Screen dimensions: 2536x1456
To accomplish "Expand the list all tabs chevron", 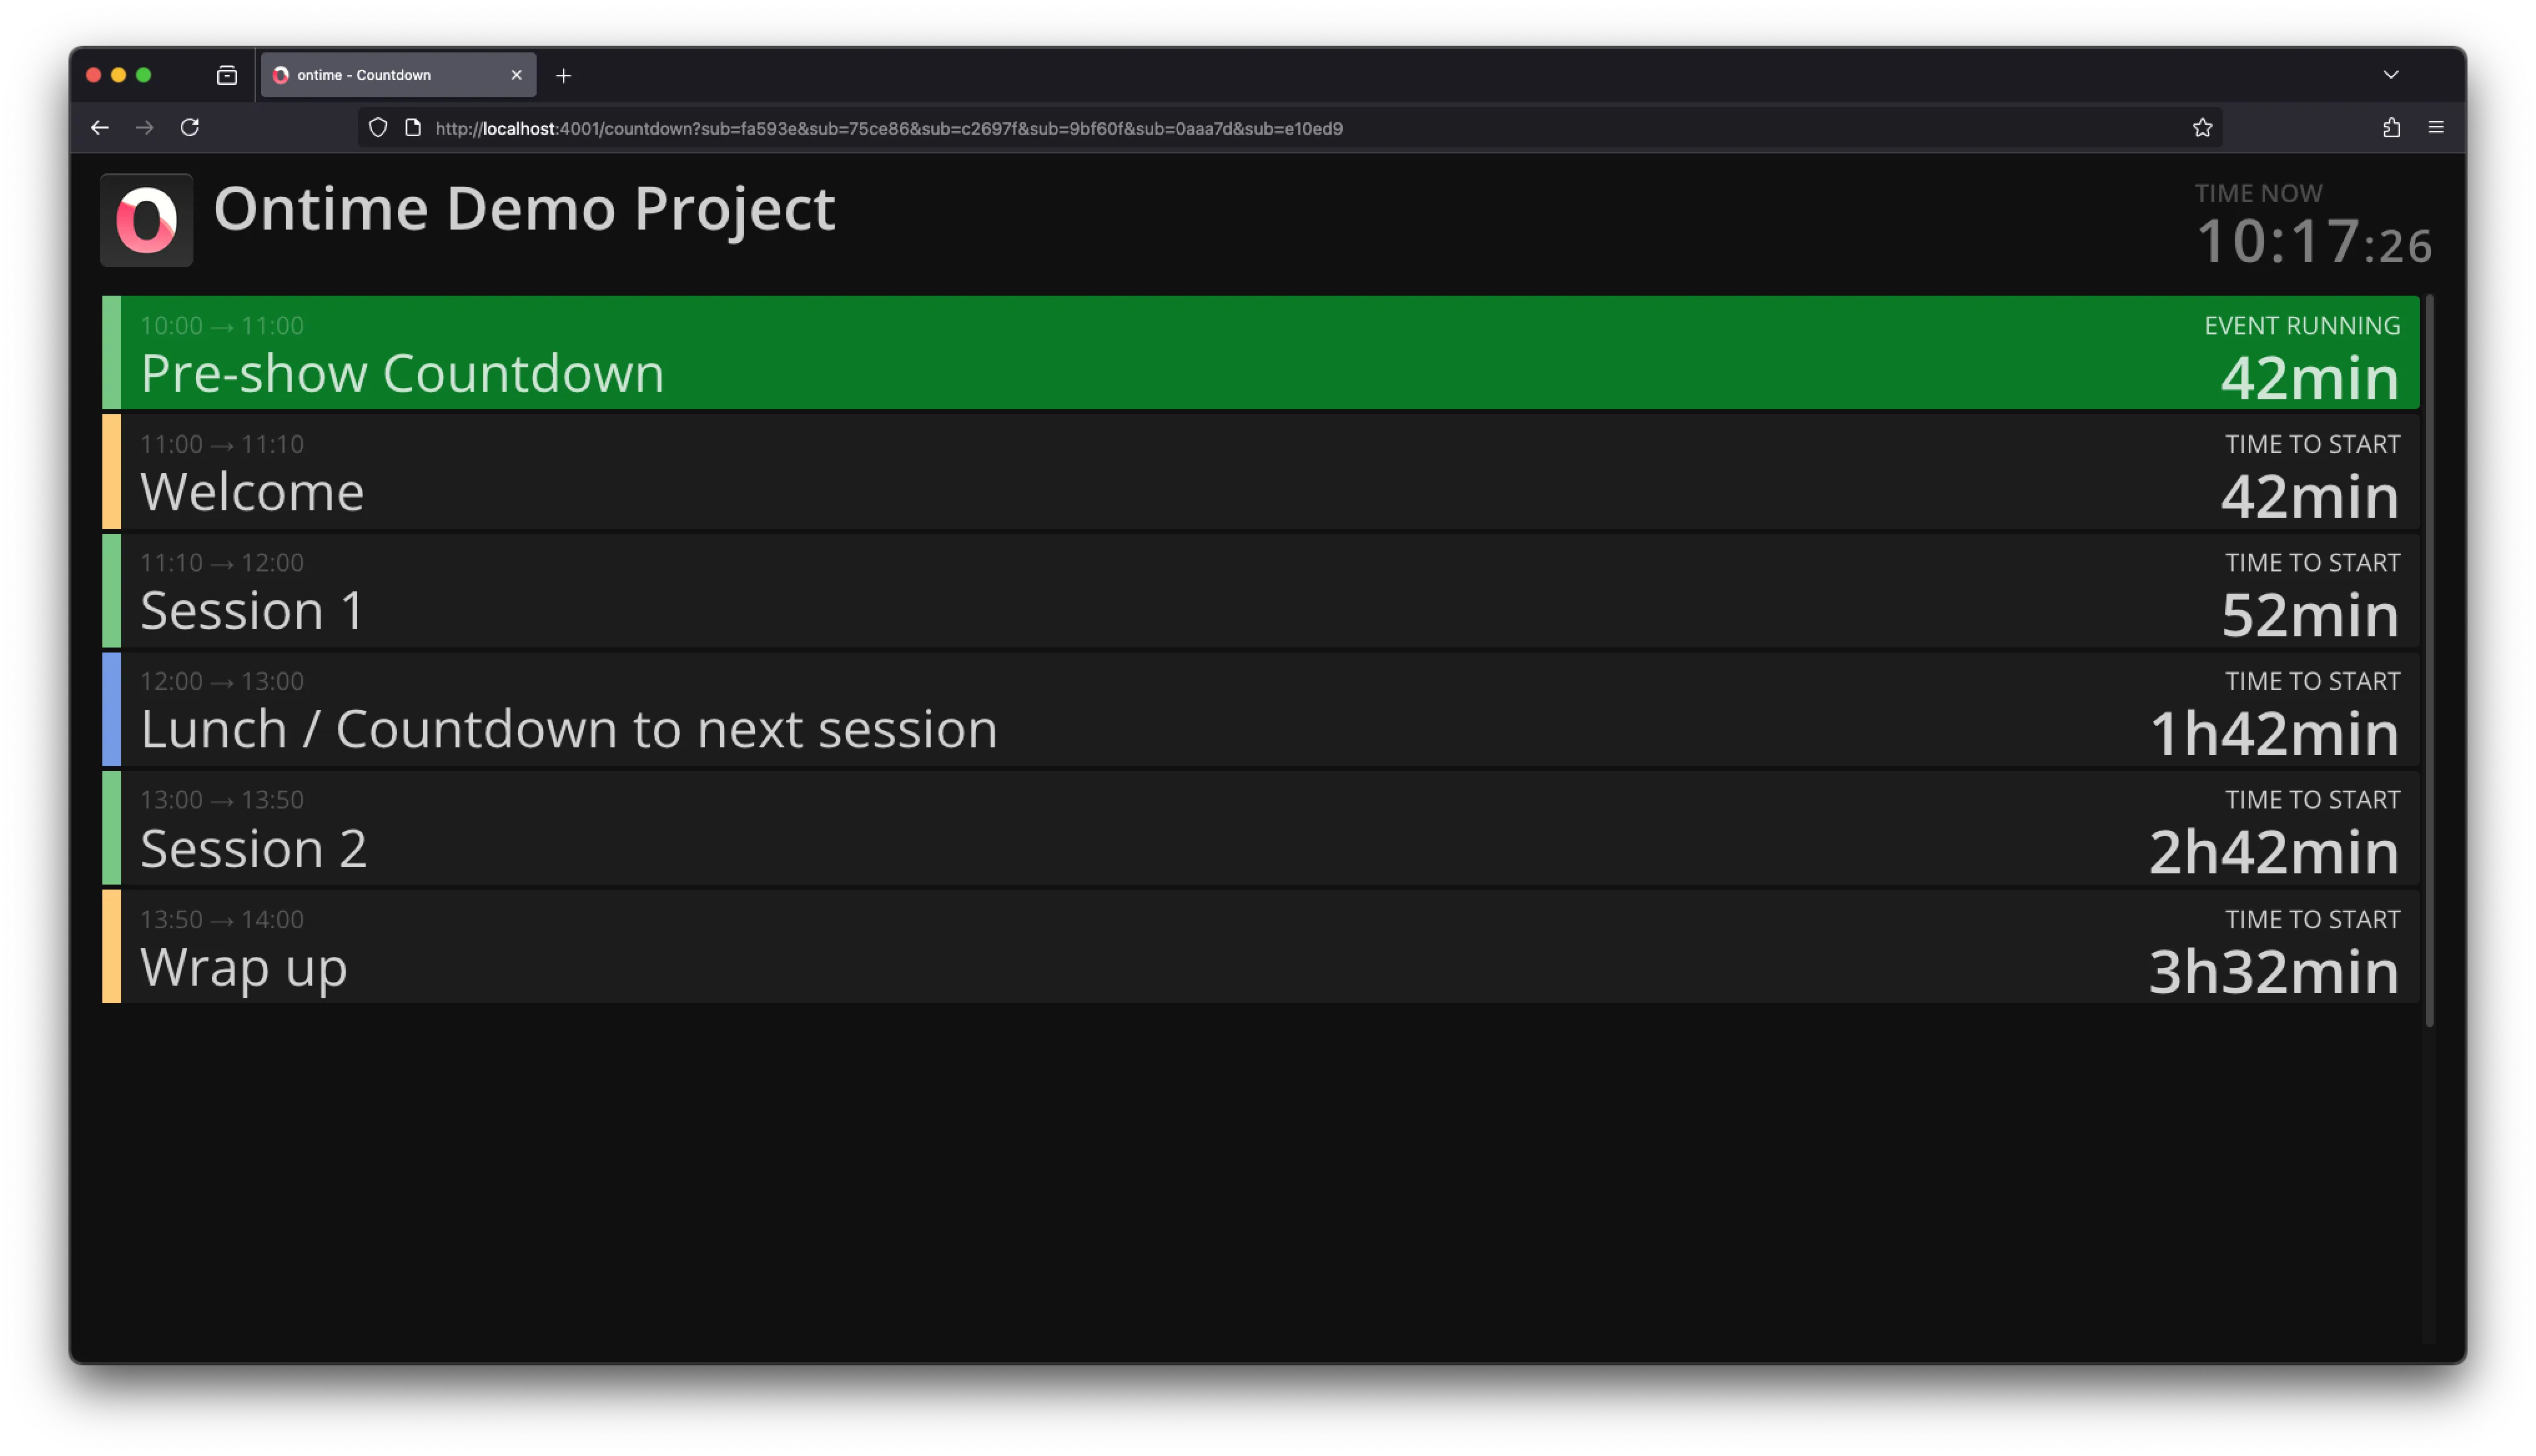I will pos(2391,75).
